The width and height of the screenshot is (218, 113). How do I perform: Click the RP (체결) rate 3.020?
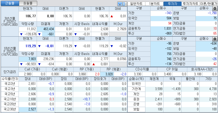109,74
